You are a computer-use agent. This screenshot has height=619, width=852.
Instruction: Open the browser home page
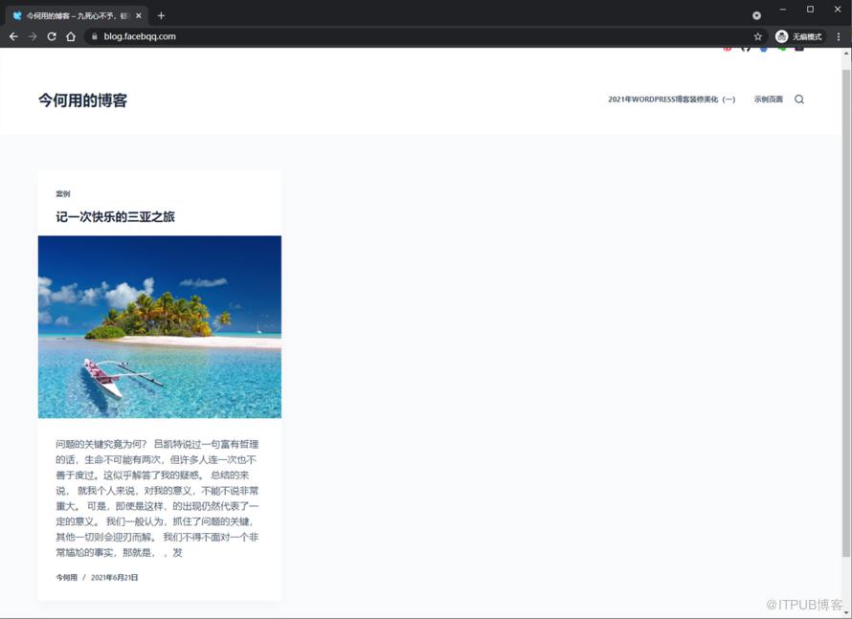click(71, 36)
